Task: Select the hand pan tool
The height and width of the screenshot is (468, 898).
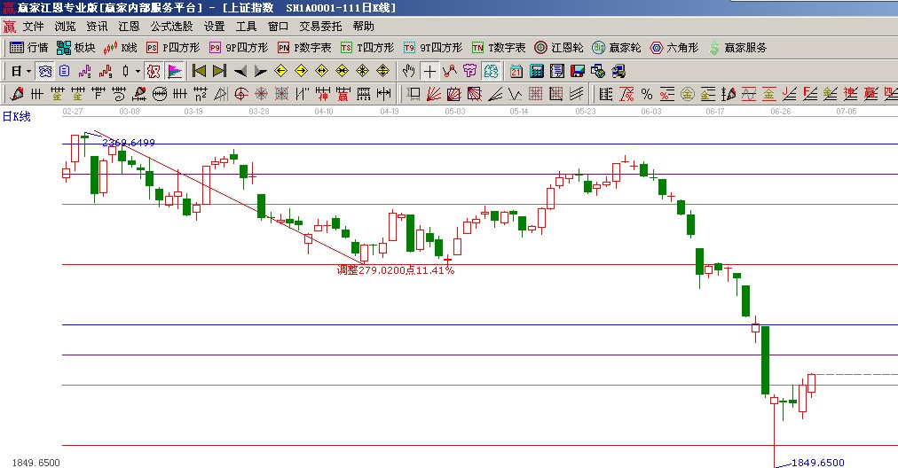Action: pyautogui.click(x=408, y=71)
